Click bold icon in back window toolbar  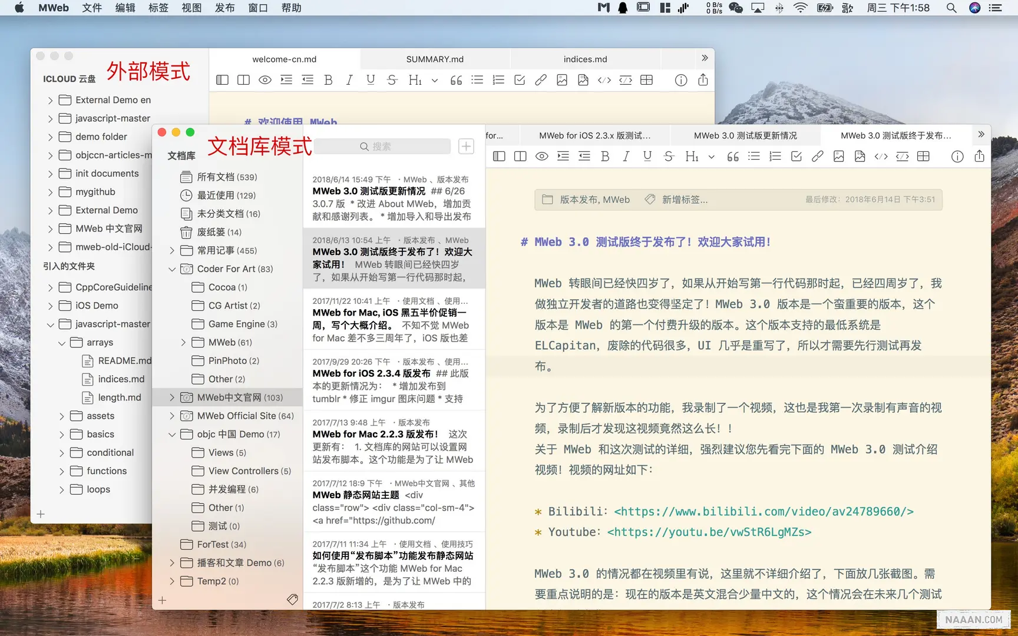tap(329, 80)
